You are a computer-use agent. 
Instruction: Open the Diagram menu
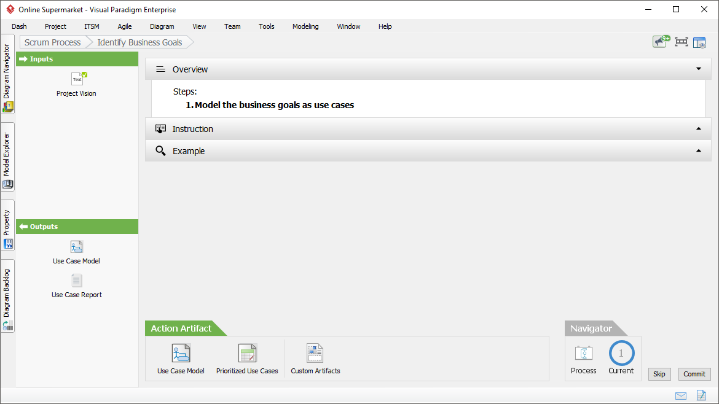pyautogui.click(x=162, y=26)
